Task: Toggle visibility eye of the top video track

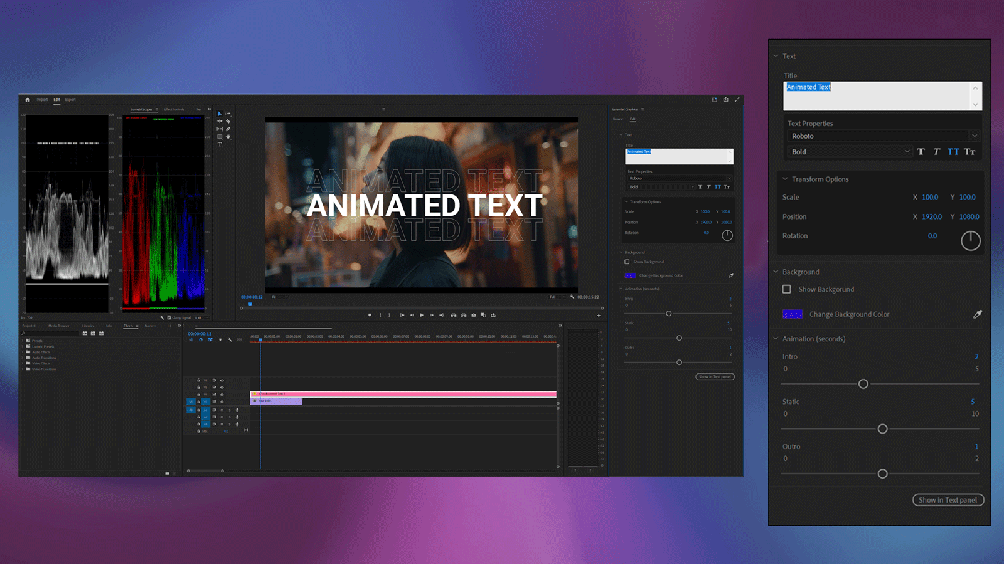Action: tap(222, 380)
